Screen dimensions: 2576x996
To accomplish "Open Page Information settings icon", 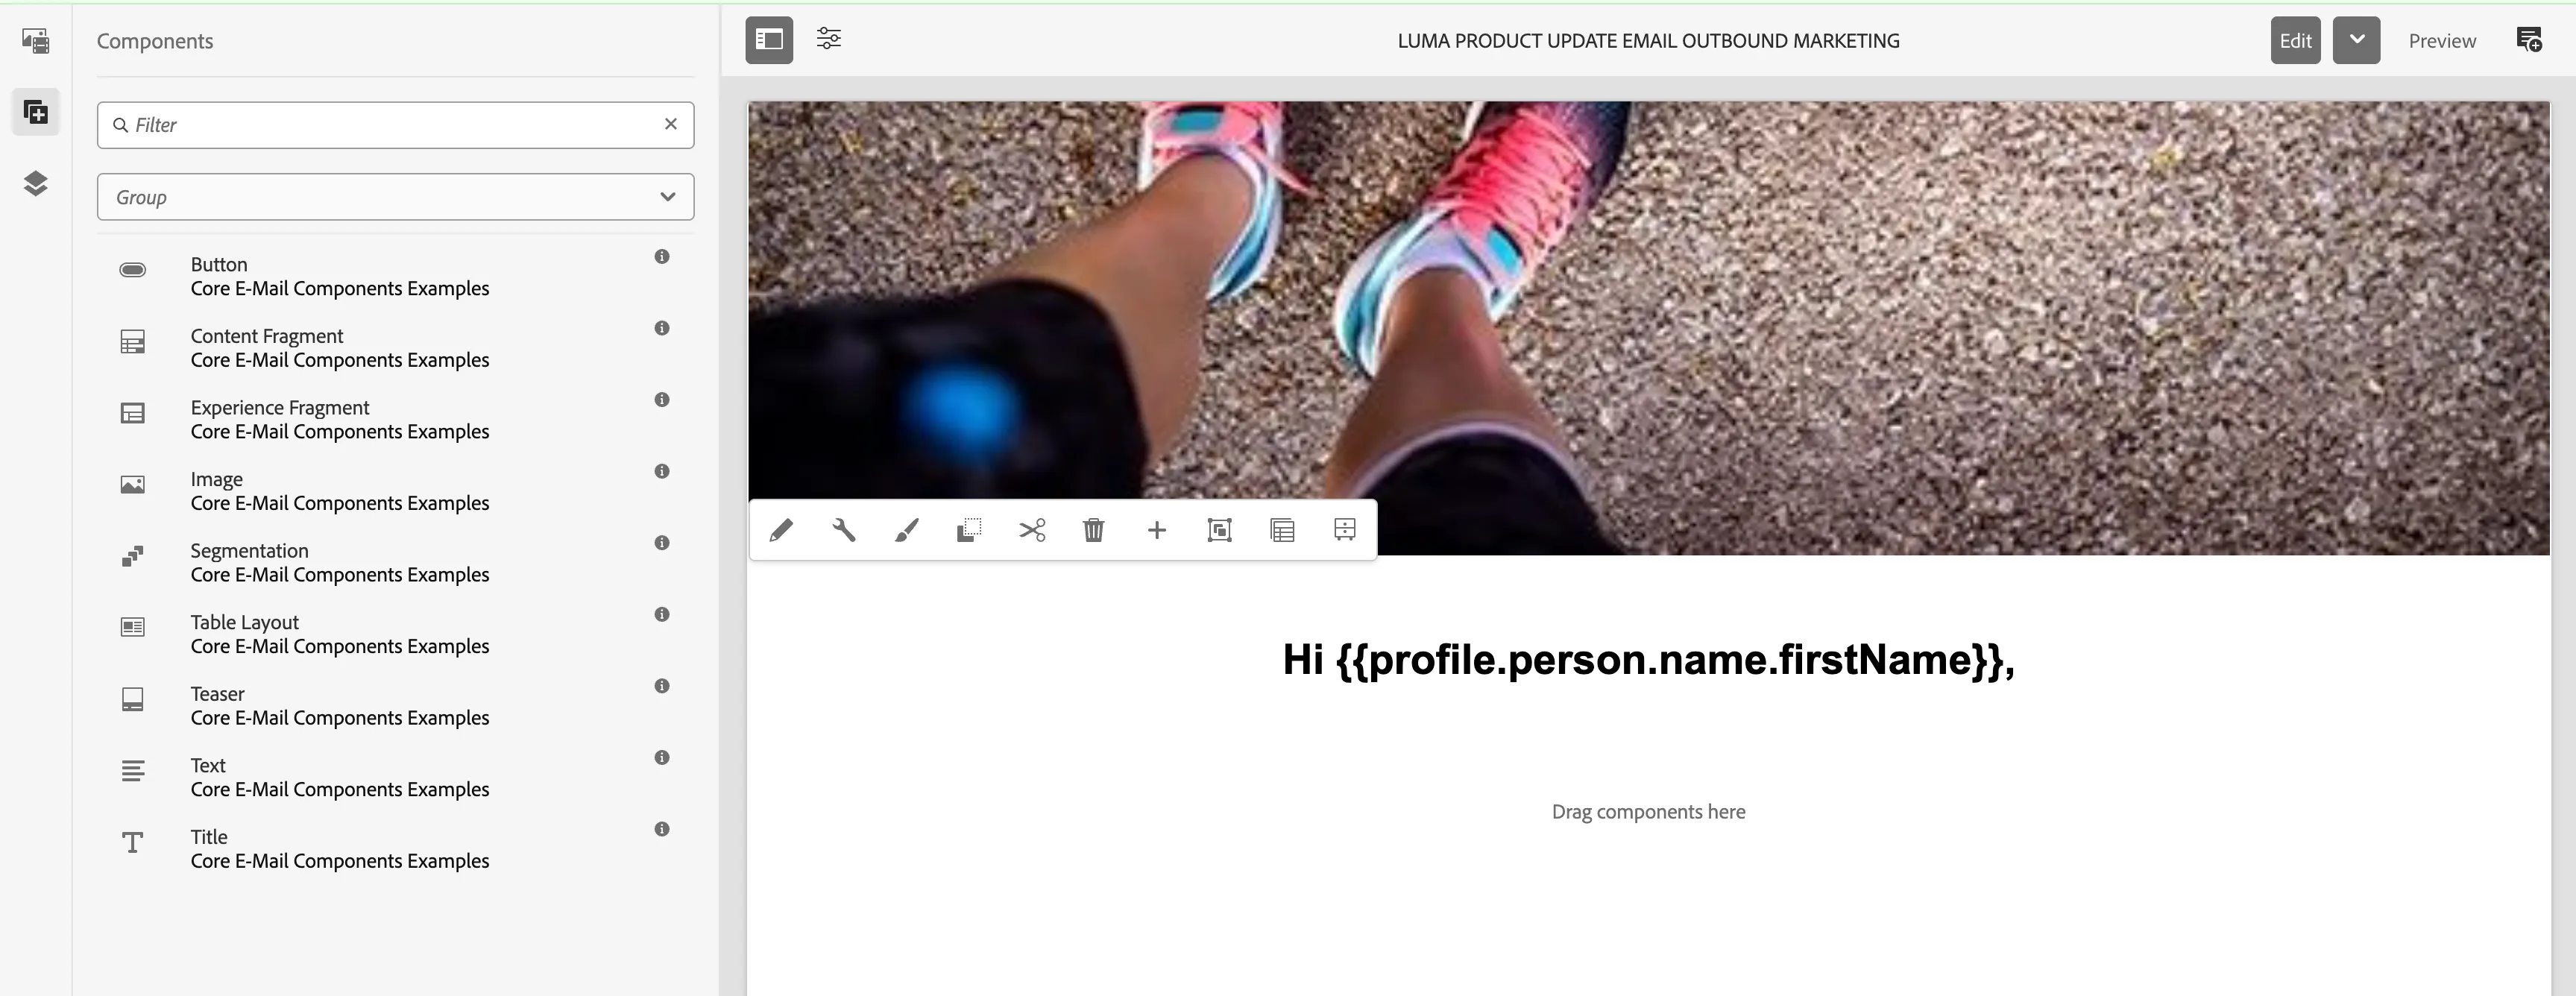I will (x=829, y=39).
